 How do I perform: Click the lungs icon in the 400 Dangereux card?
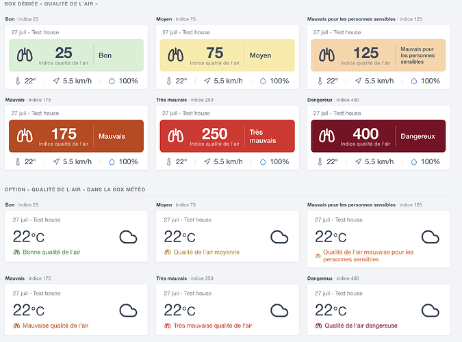coord(326,136)
